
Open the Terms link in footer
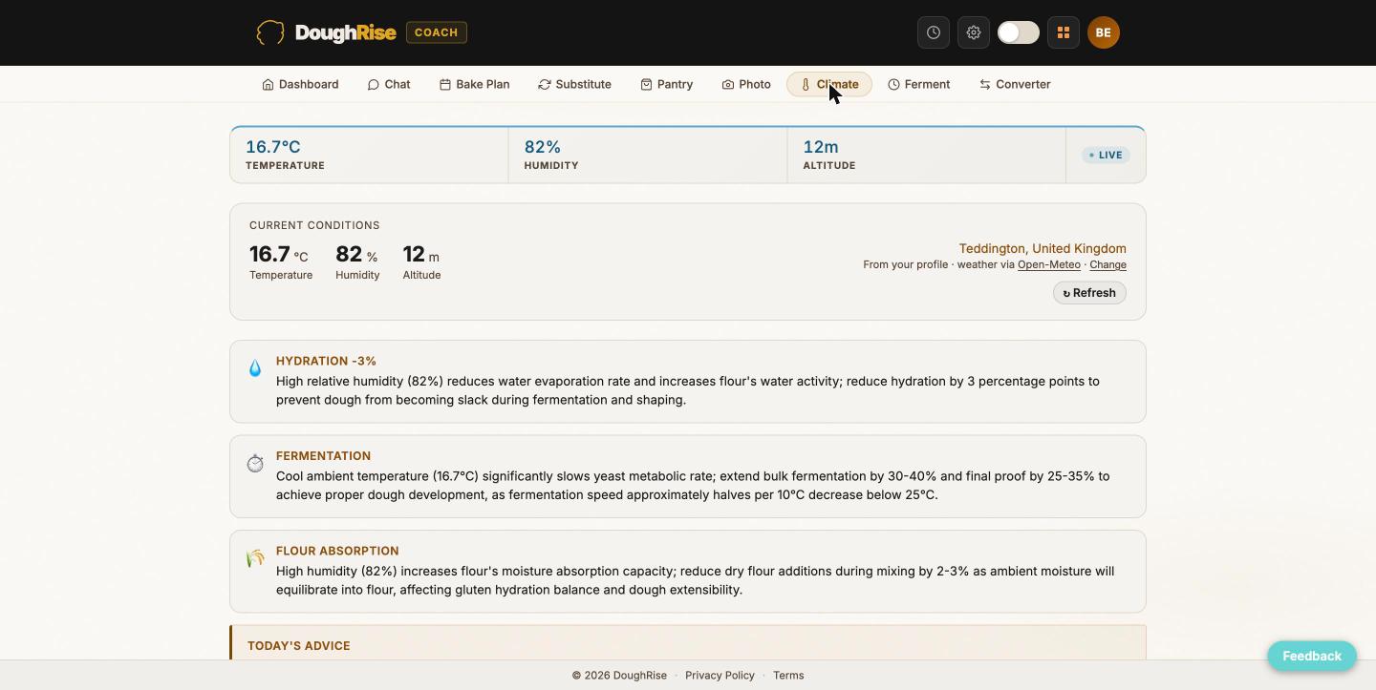[x=788, y=675]
